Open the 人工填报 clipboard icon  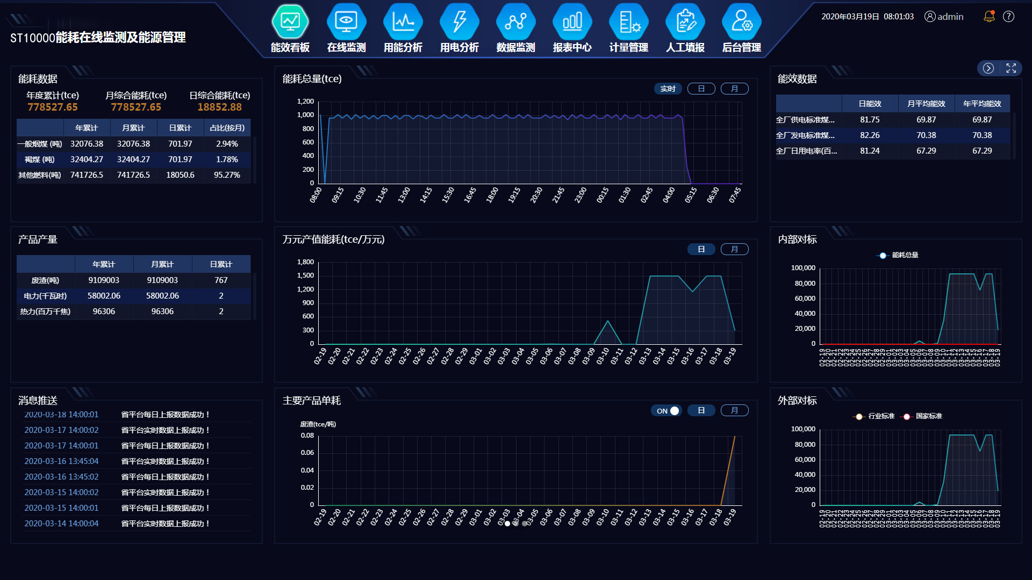[x=685, y=23]
